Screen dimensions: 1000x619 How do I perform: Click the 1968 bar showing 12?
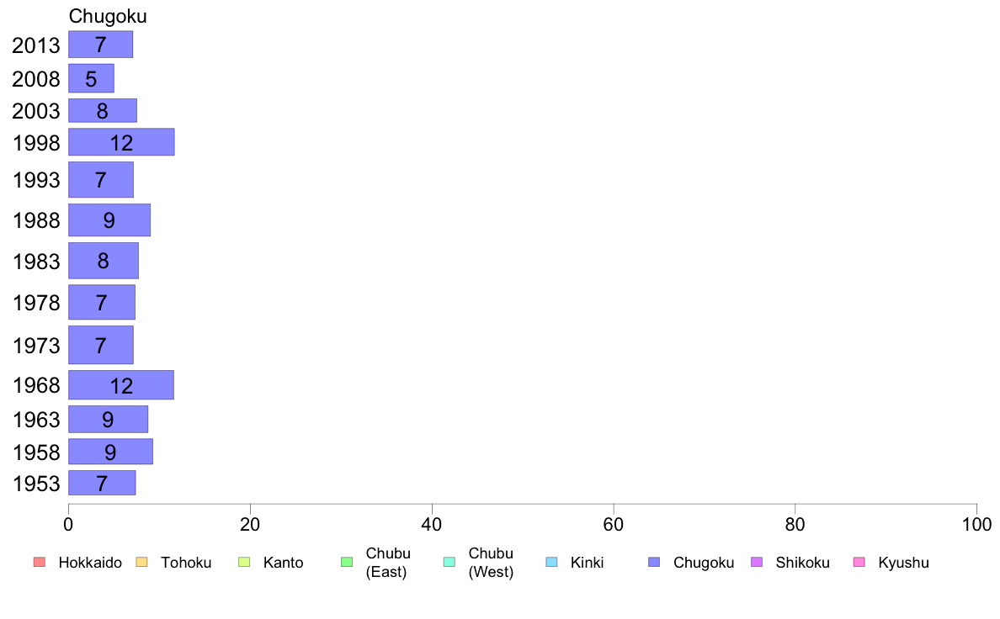point(121,385)
